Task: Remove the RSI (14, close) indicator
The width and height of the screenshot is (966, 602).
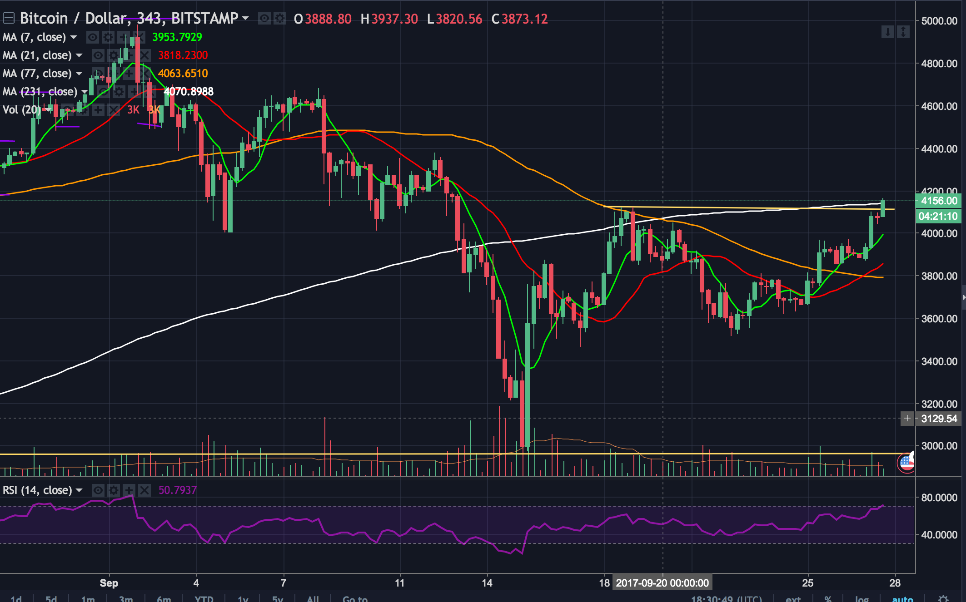Action: pos(144,490)
